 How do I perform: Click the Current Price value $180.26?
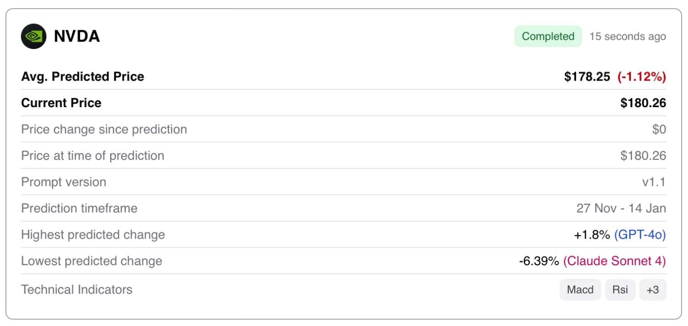[643, 103]
